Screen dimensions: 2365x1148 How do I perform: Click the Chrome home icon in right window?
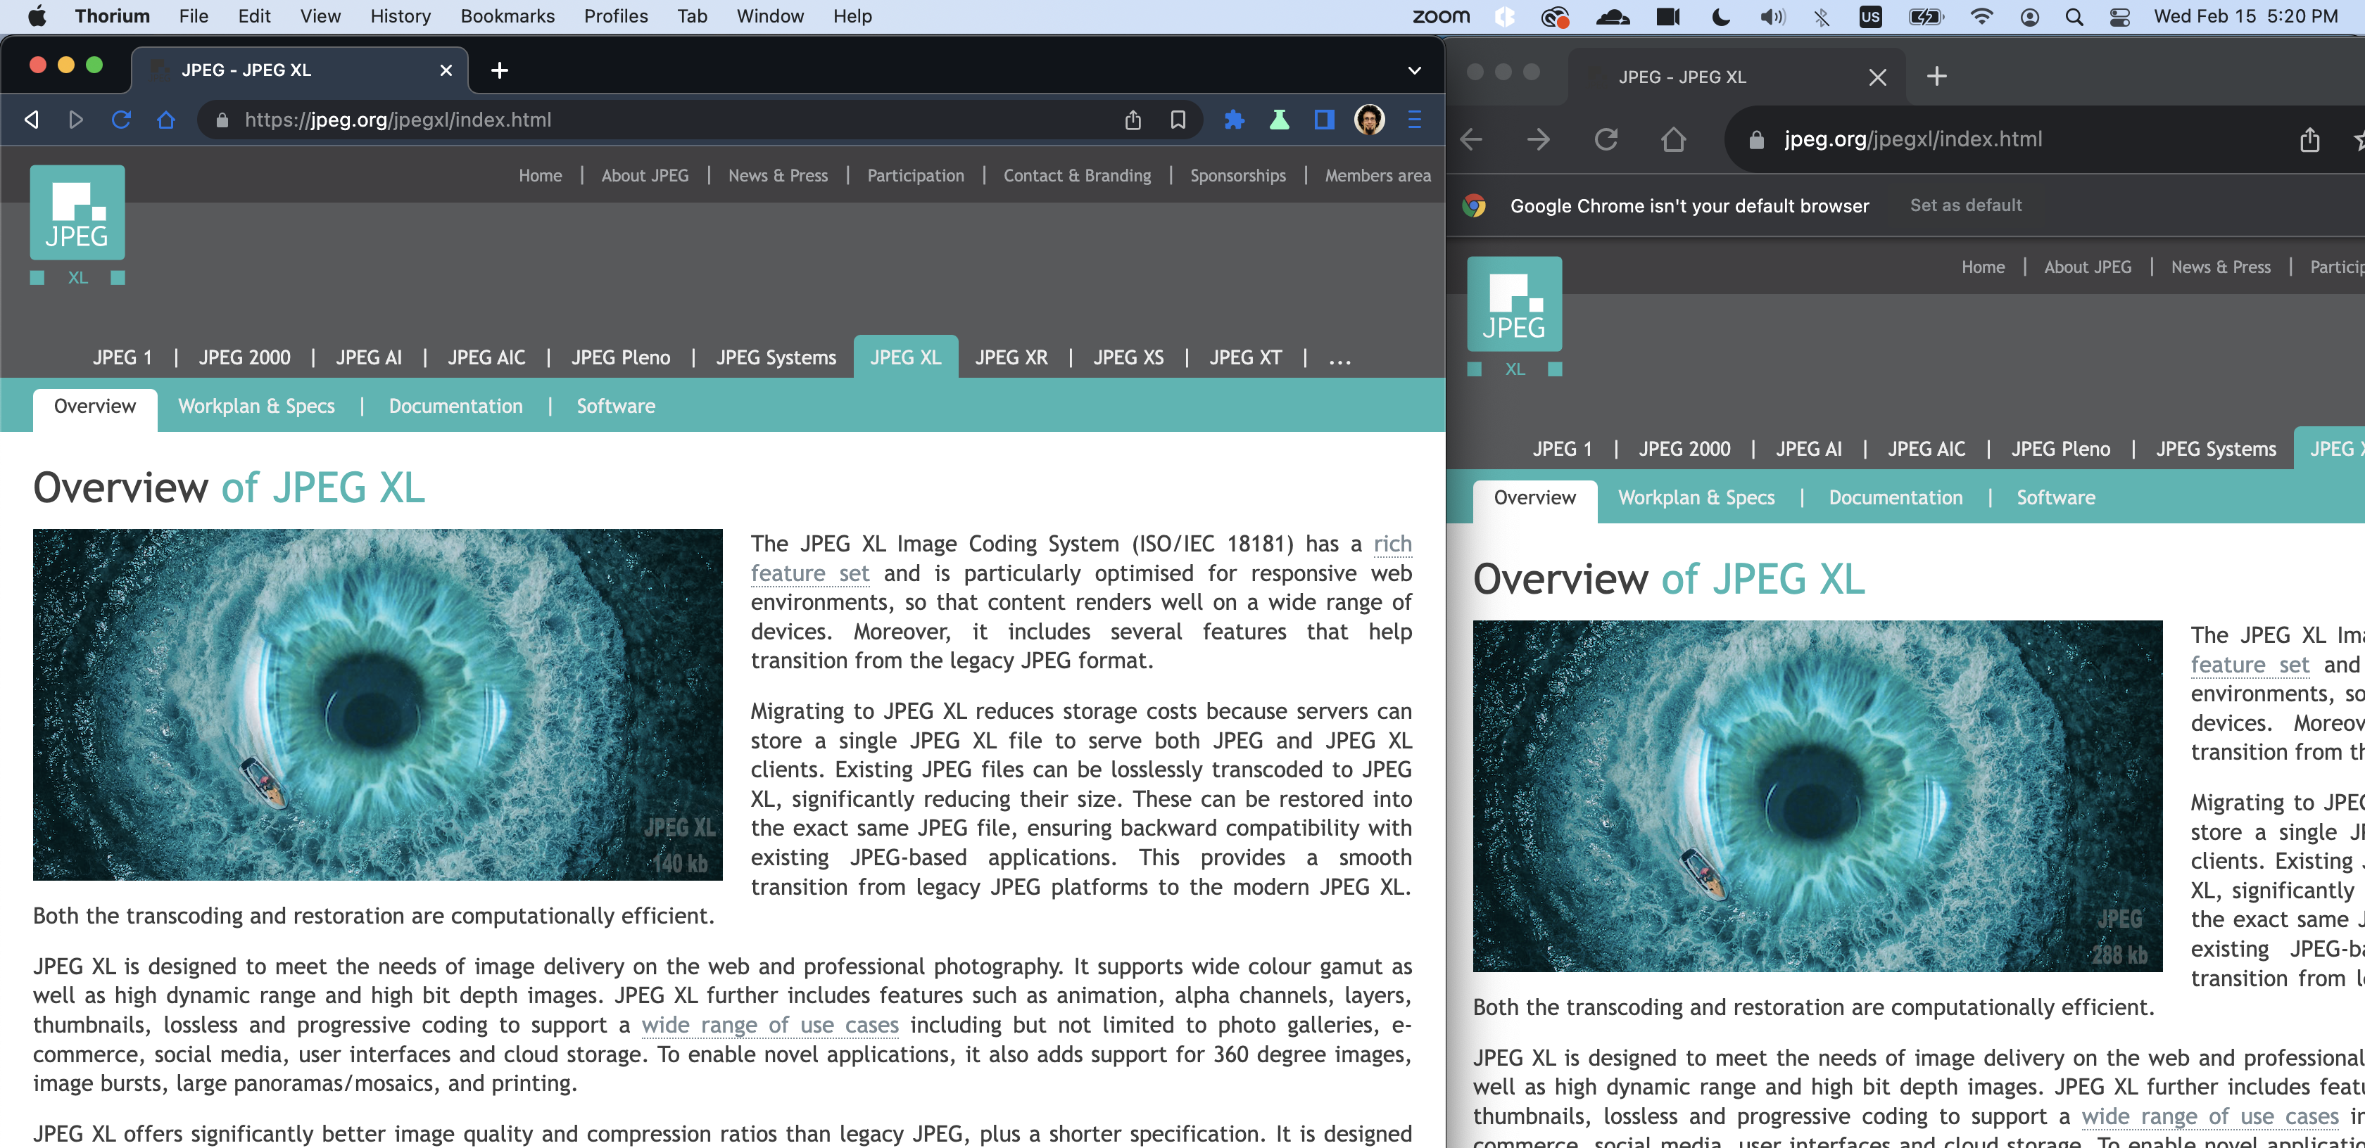coord(1673,139)
